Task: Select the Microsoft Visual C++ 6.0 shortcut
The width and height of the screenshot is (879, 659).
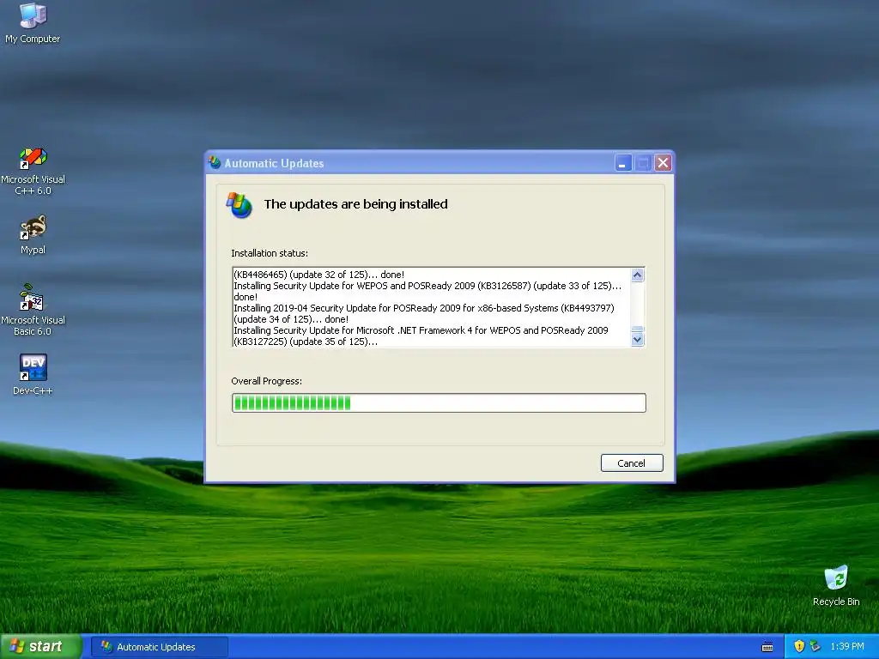Action: [33, 171]
